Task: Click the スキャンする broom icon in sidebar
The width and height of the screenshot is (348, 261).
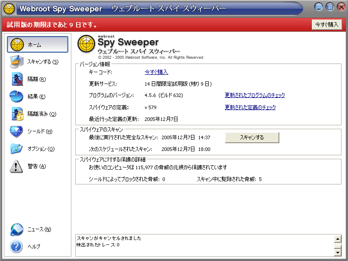Action: pos(17,62)
